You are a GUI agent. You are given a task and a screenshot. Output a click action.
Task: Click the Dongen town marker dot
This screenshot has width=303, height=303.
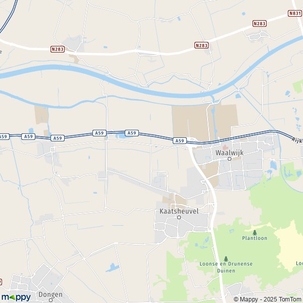[x=50, y=300]
